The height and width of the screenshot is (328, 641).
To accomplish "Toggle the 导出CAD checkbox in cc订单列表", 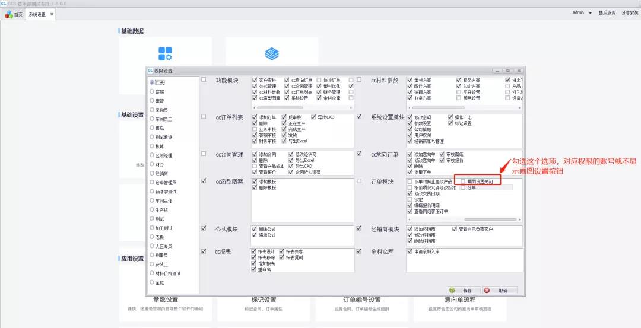I will tap(314, 117).
